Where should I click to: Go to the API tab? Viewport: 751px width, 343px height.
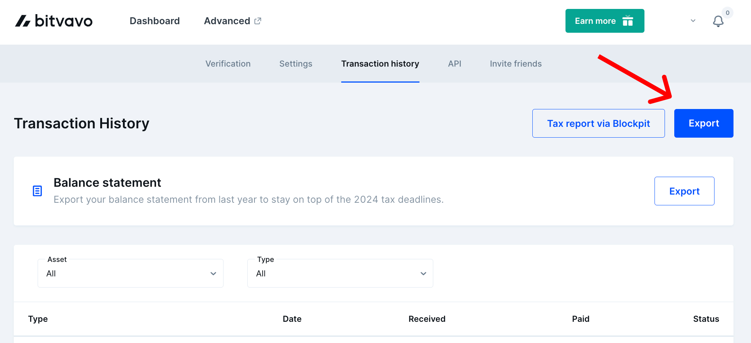click(454, 64)
